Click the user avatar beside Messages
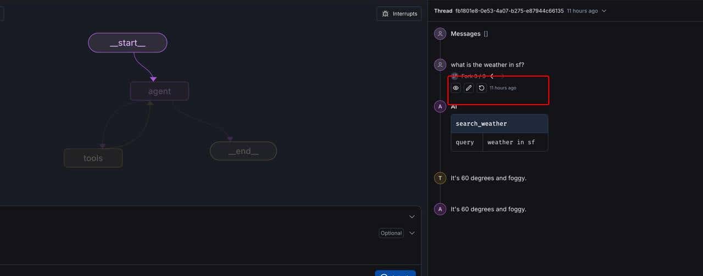This screenshot has width=703, height=276. pyautogui.click(x=440, y=34)
